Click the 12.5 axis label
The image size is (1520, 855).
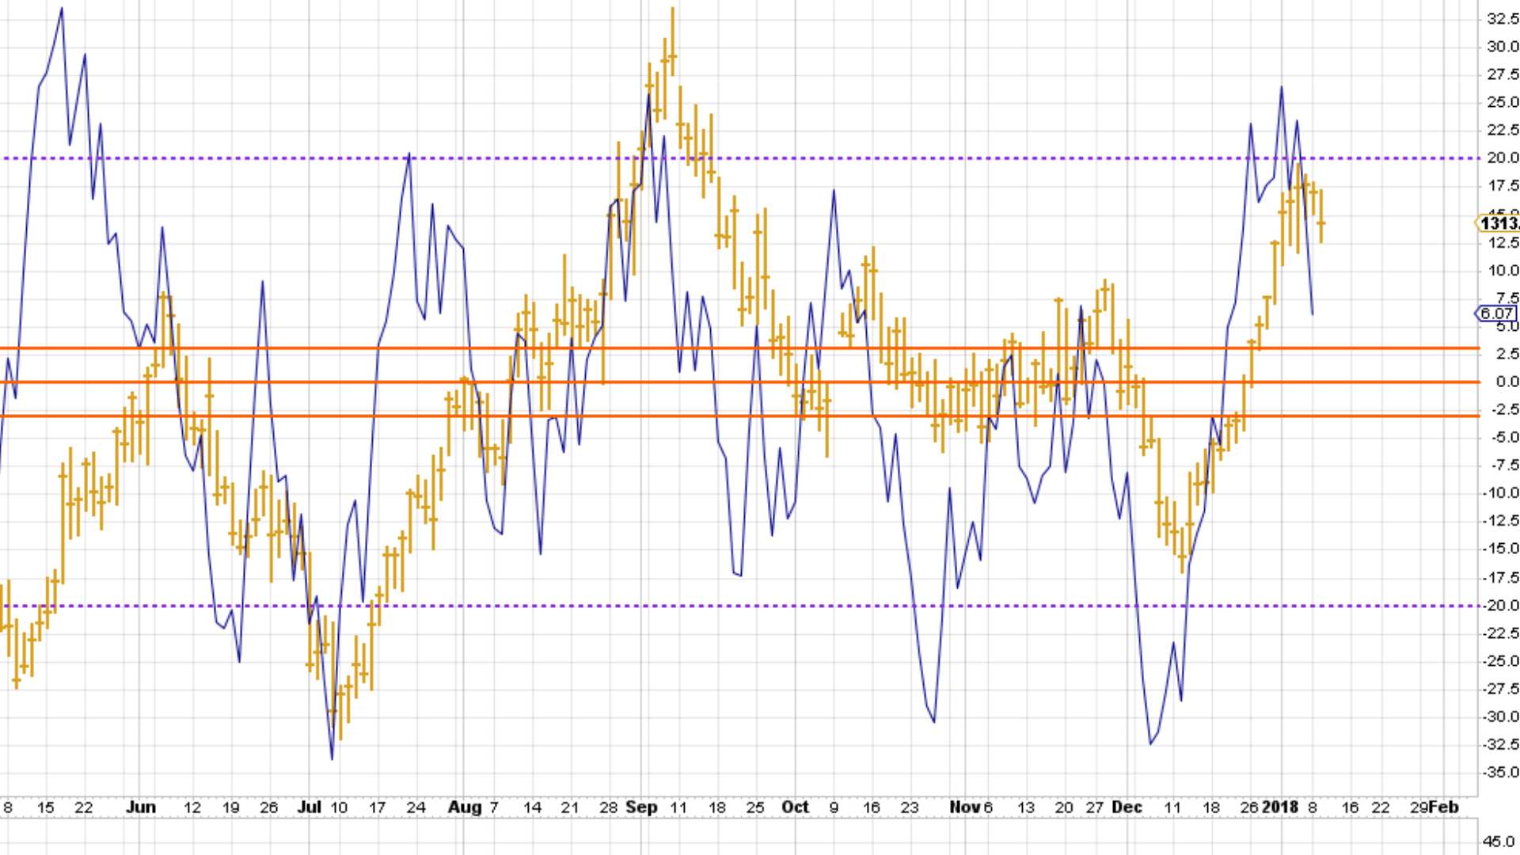pos(1503,242)
